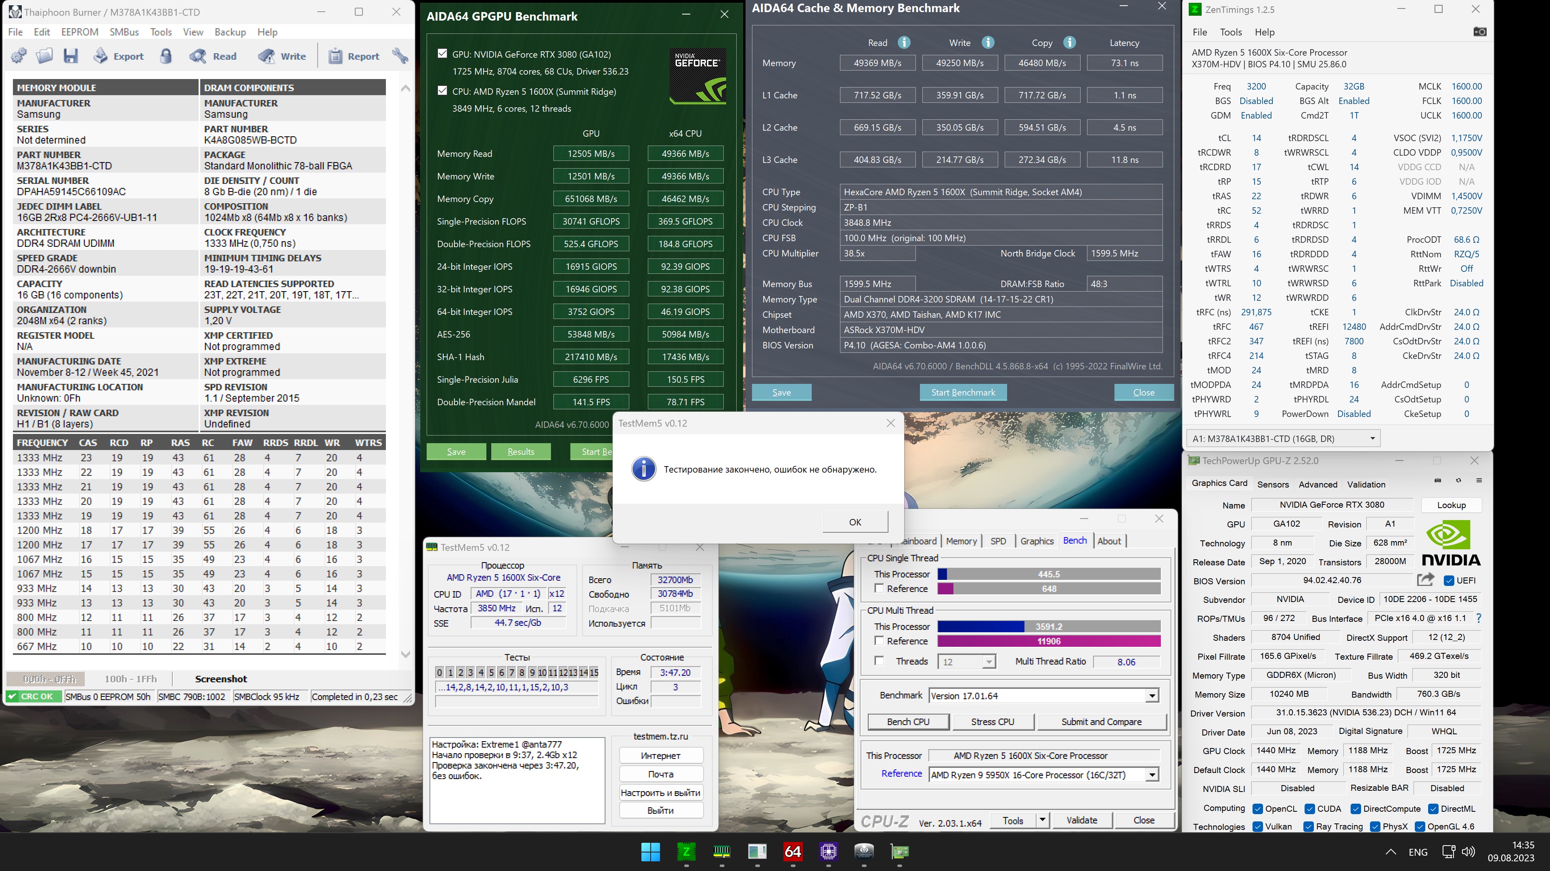The width and height of the screenshot is (1550, 871).
Task: Click the padlock icon in Thaiphoon toolbar
Action: pyautogui.click(x=166, y=56)
